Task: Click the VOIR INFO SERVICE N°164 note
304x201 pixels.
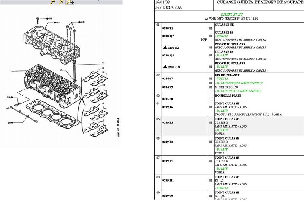Action: tap(232, 19)
